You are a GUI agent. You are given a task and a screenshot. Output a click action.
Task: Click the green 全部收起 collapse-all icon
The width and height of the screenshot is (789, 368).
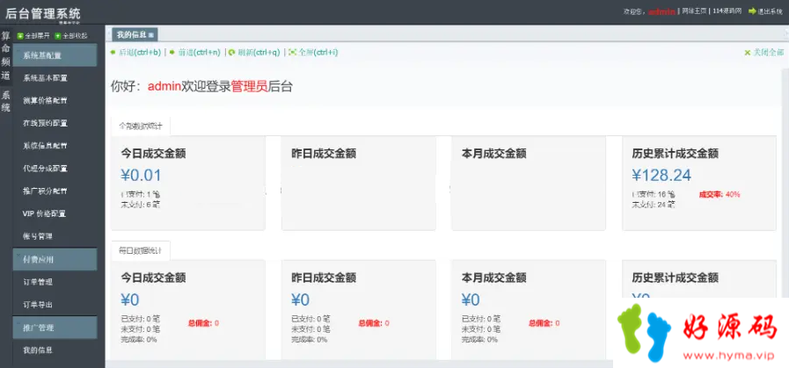click(x=57, y=36)
